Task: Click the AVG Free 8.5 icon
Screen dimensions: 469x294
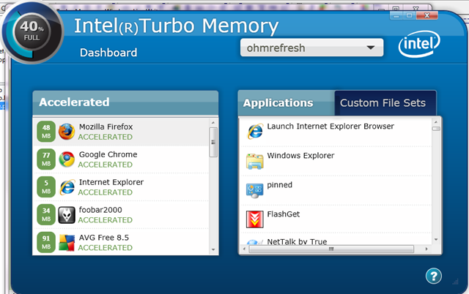Action: (x=67, y=242)
